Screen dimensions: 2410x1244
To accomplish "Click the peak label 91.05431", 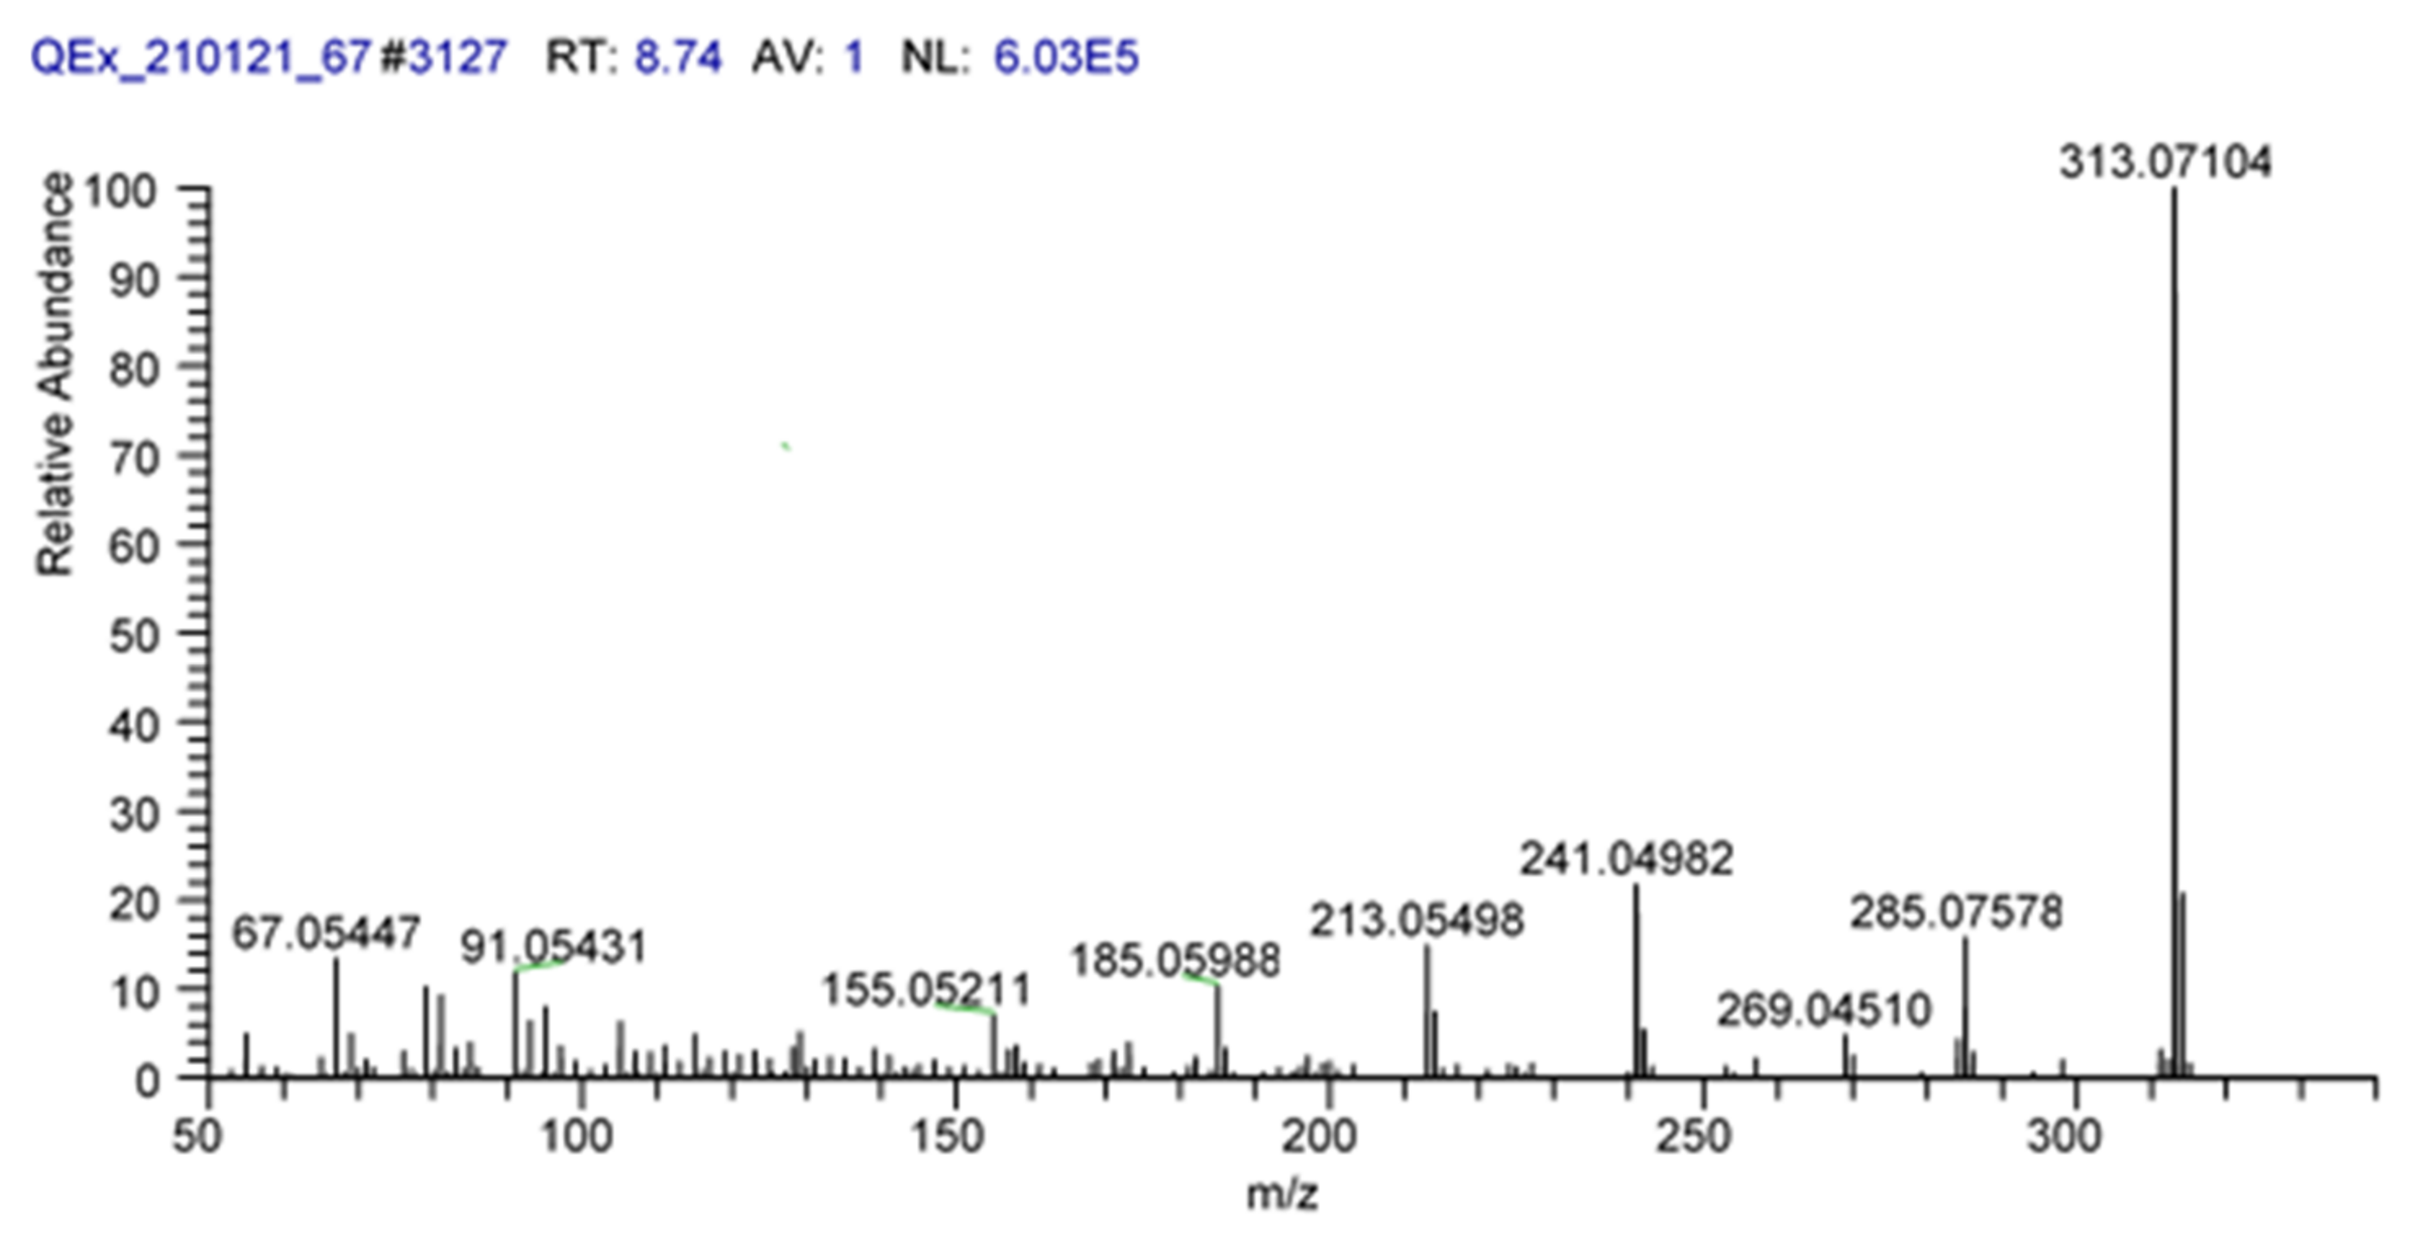I will click(x=553, y=948).
